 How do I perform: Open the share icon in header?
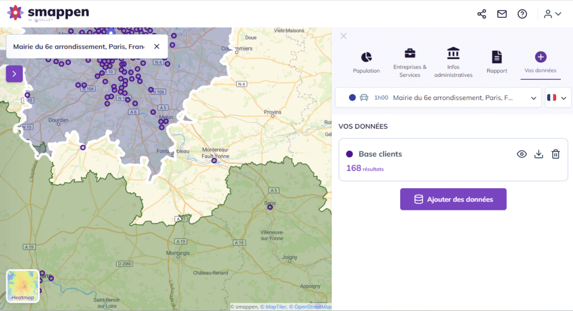click(482, 14)
